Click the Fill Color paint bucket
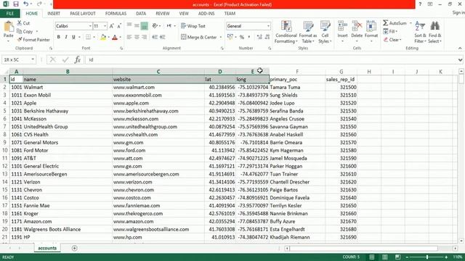 [x=103, y=37]
